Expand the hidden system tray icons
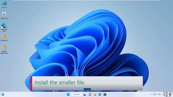Viewport: 173px width, 97px height. (x=151, y=94)
